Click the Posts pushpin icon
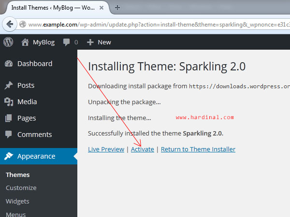 point(9,85)
